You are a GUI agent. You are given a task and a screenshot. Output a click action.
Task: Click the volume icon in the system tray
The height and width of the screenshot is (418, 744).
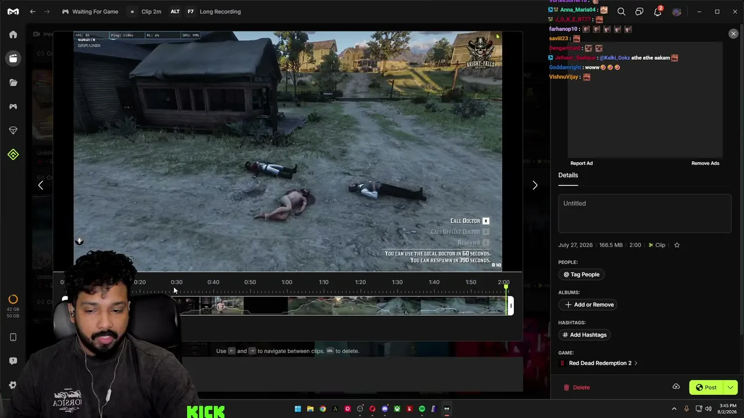pos(708,409)
